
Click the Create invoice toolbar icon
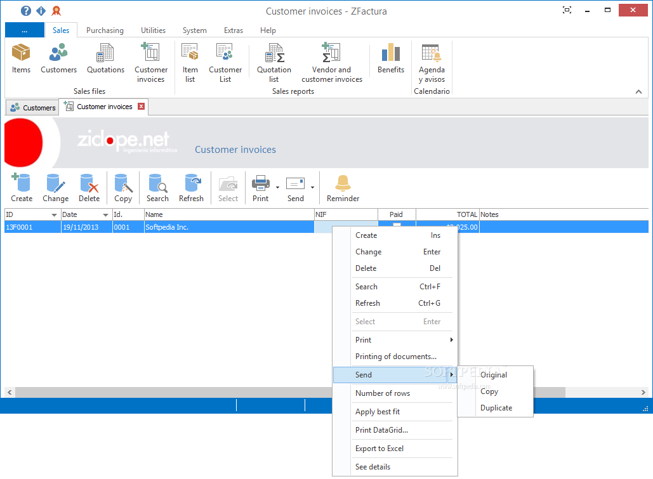point(22,188)
